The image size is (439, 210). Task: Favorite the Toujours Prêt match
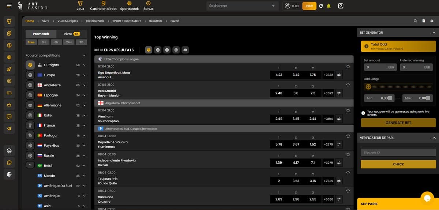pyautogui.click(x=348, y=172)
